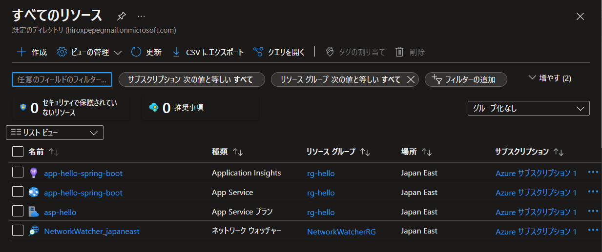Pin the すべてのリソース blade
Viewport: 602px width, 252px height.
pos(122,16)
